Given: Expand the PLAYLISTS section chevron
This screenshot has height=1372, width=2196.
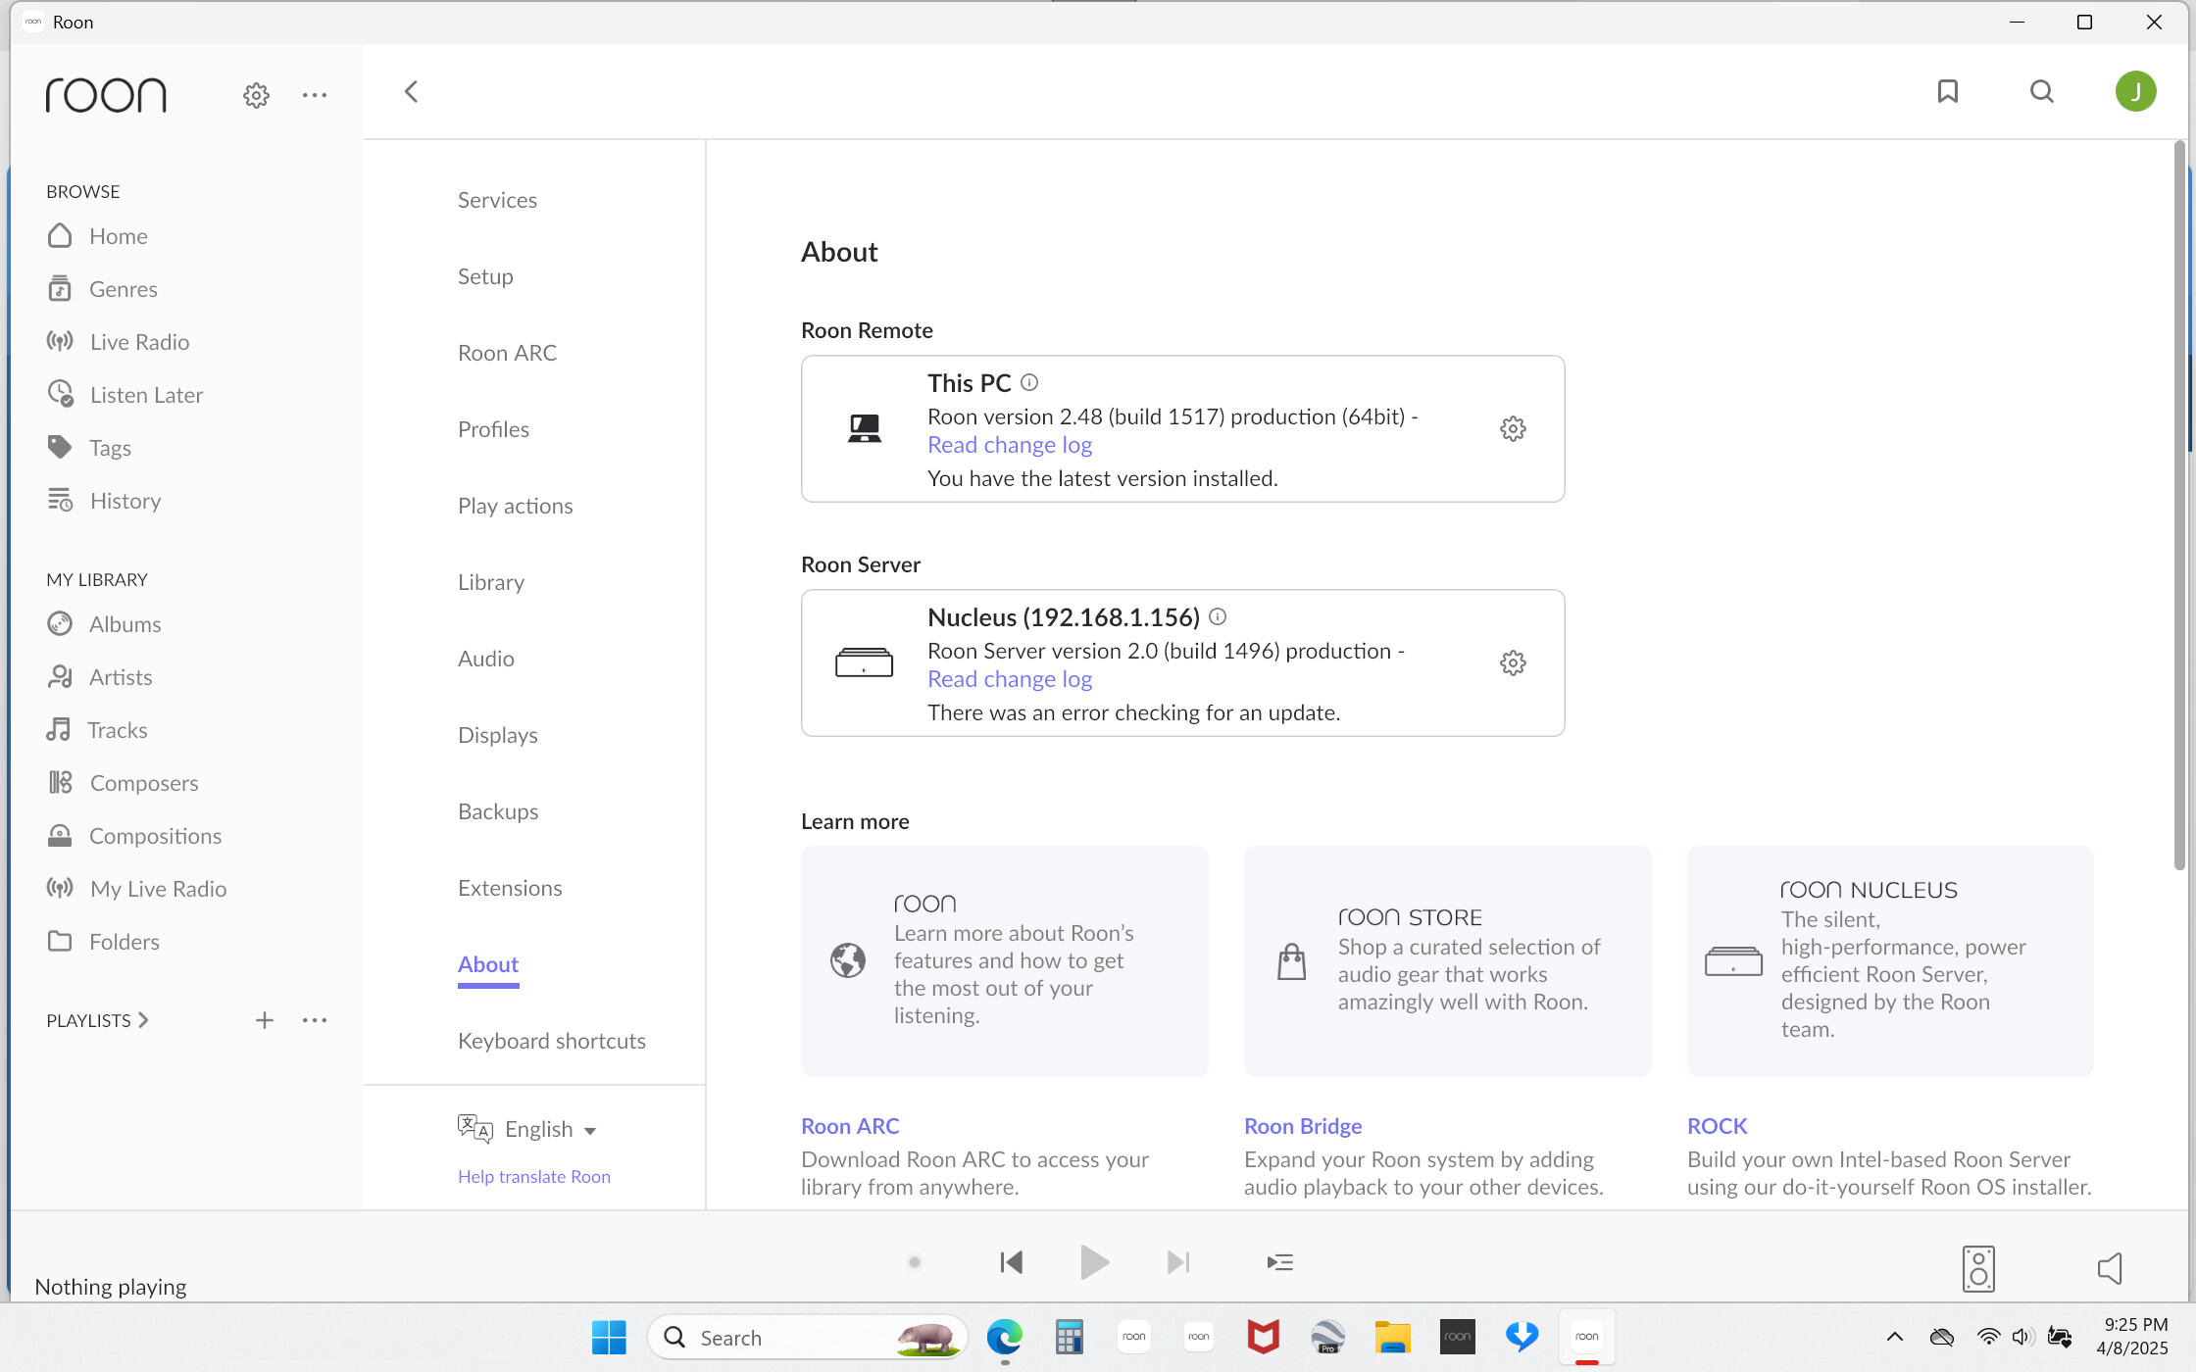Looking at the screenshot, I should 143,1020.
